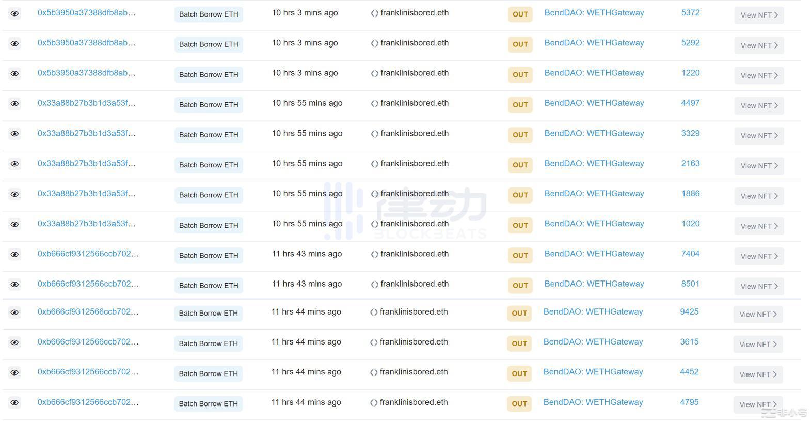The height and width of the screenshot is (422, 811).
Task: Click OUT badge in token 4452 row
Action: (x=519, y=374)
